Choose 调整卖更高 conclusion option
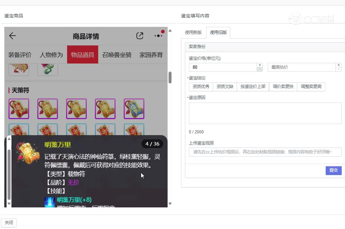 (311, 86)
